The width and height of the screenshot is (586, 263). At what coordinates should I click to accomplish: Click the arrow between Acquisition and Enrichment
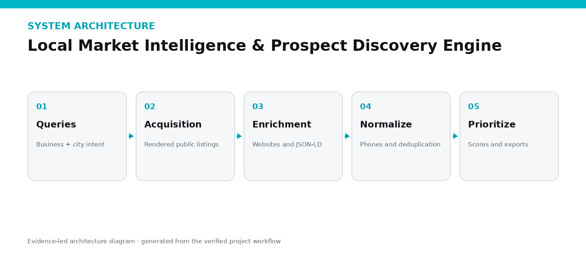[x=239, y=136]
